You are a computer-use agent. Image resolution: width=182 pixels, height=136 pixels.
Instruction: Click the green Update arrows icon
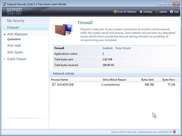pos(157,12)
